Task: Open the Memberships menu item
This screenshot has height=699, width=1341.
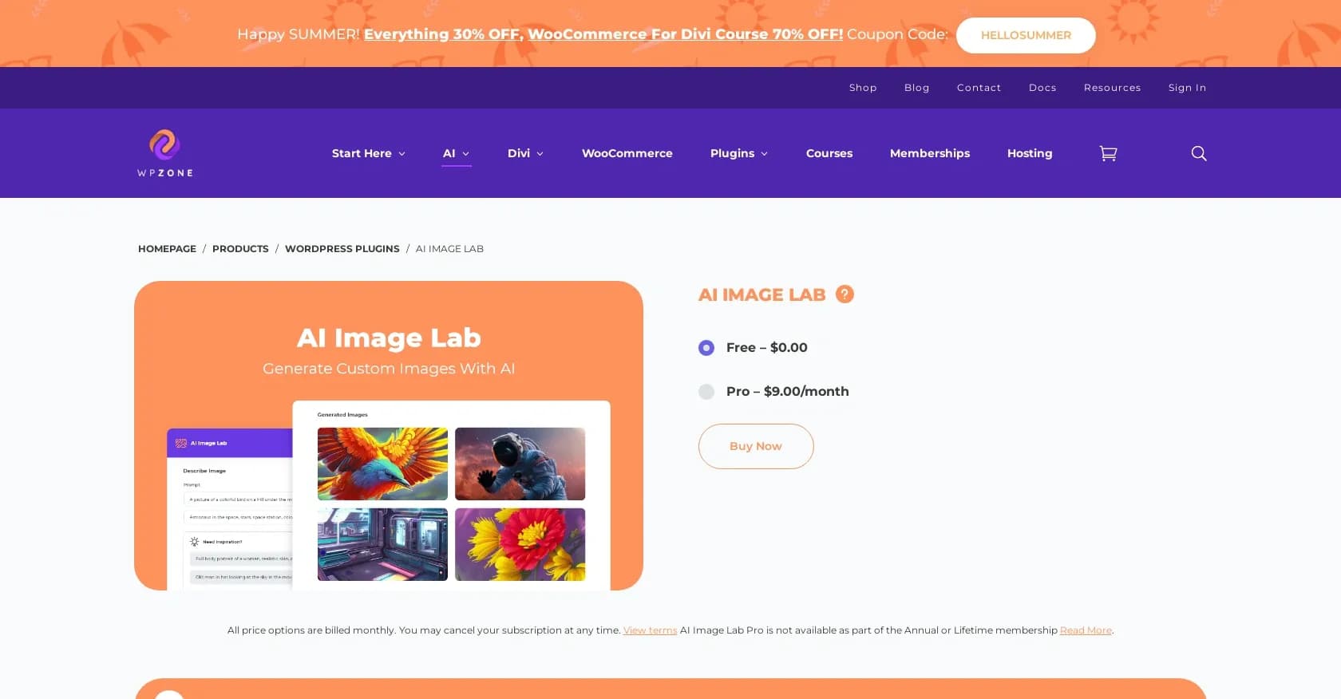Action: point(930,153)
